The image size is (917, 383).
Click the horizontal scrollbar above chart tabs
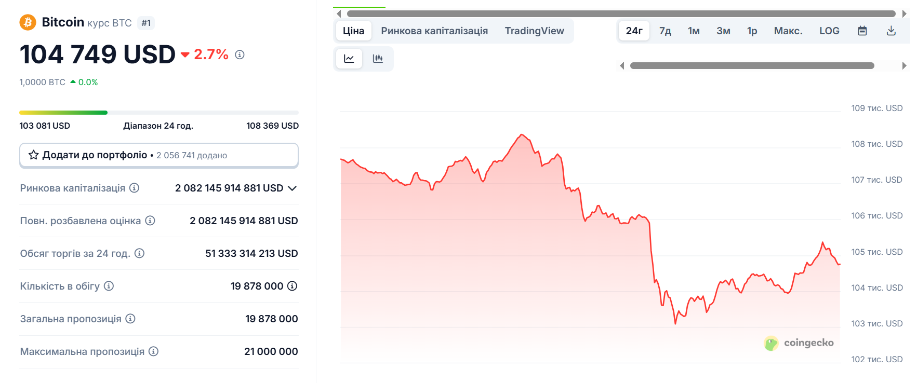point(621,14)
